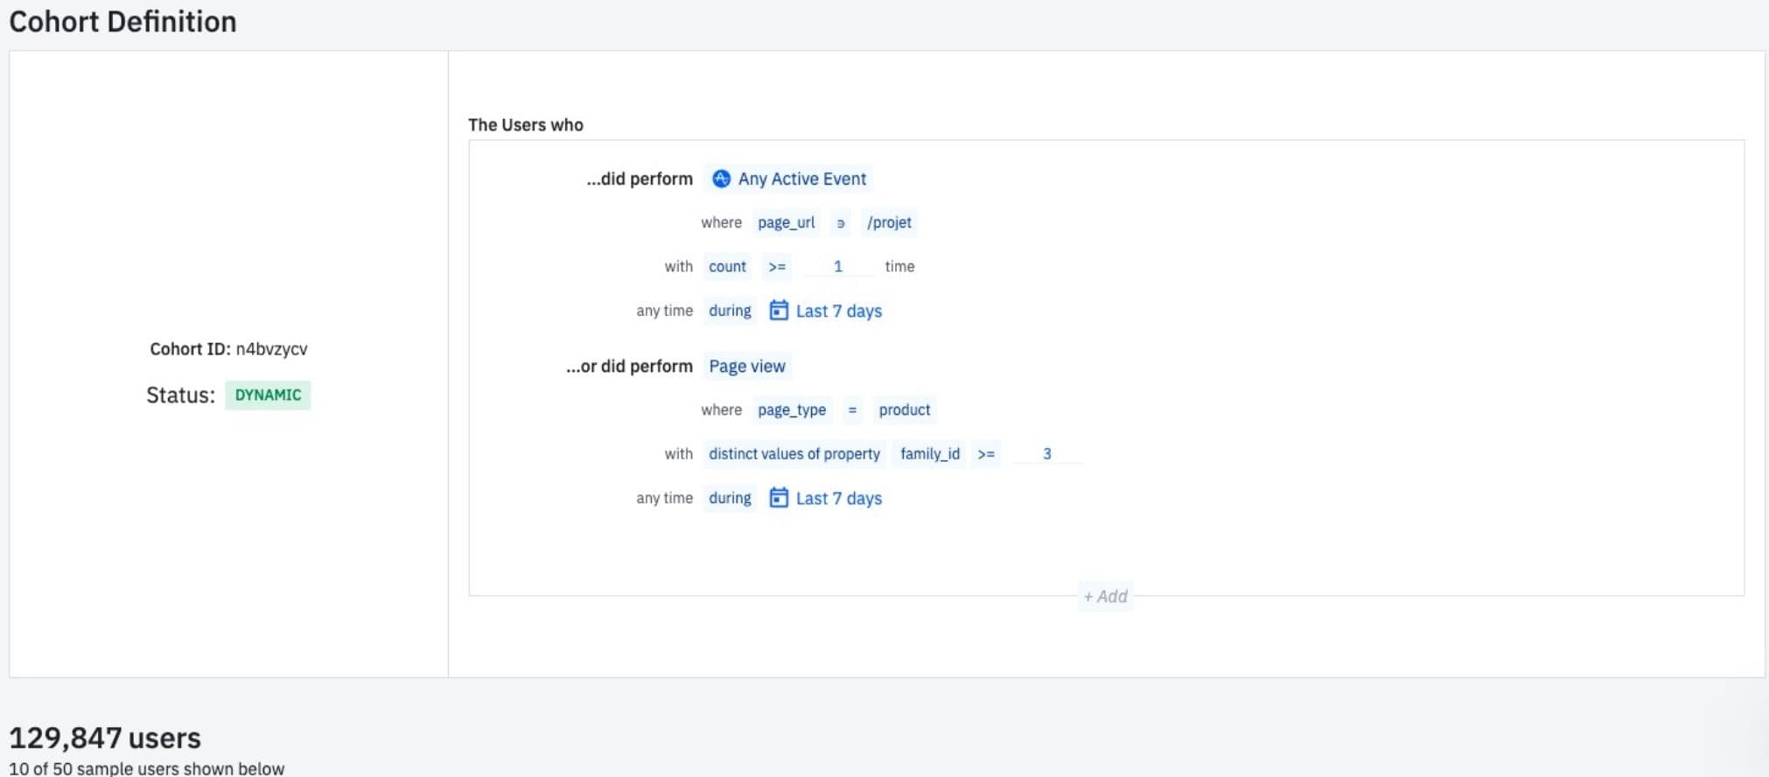
Task: Click the Any Active Event icon
Action: coord(721,178)
